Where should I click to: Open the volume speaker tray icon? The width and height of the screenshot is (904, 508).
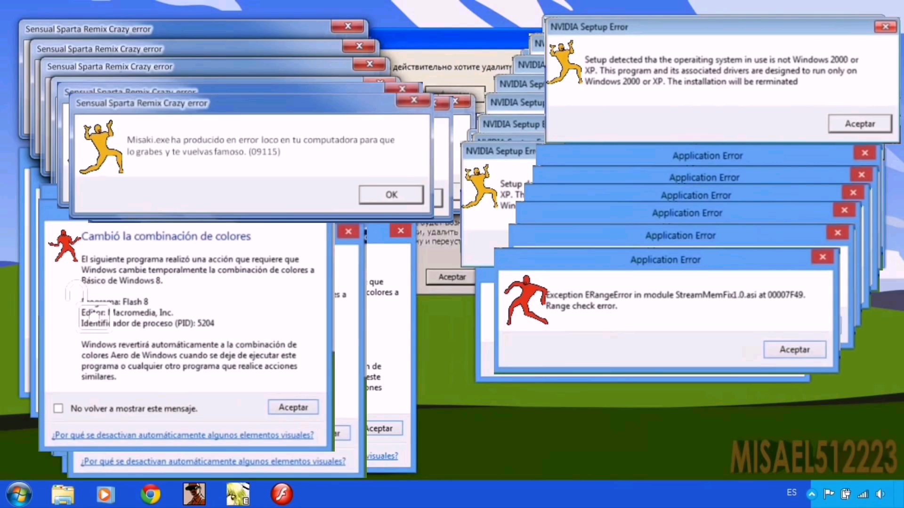[880, 494]
